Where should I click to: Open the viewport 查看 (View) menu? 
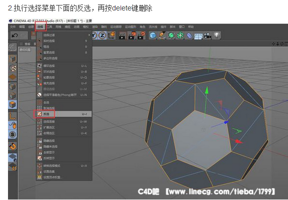tap(27, 44)
